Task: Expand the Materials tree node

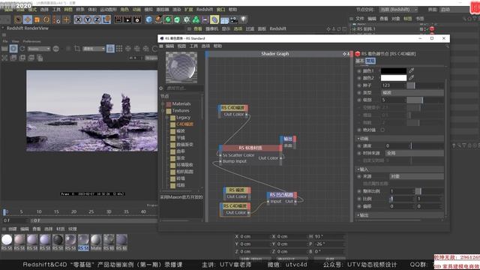Action: pyautogui.click(x=163, y=104)
